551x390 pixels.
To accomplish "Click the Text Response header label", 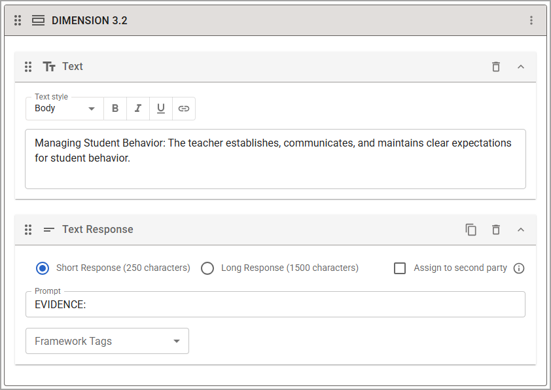I will (x=98, y=230).
